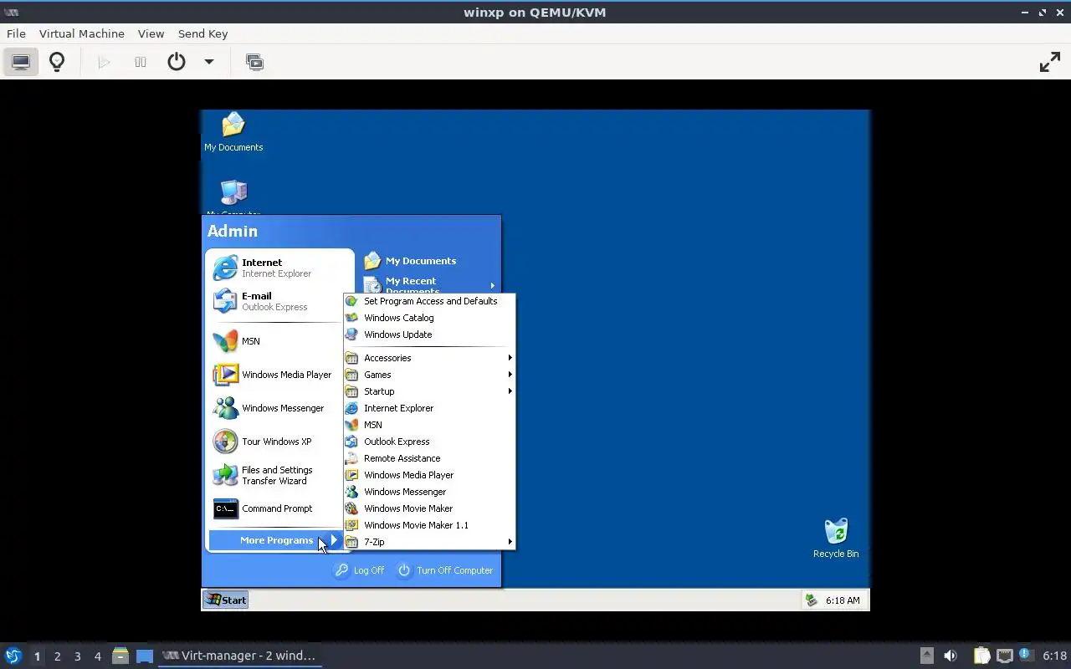1071x669 pixels.
Task: Launch Windows Update
Action: (x=429, y=334)
